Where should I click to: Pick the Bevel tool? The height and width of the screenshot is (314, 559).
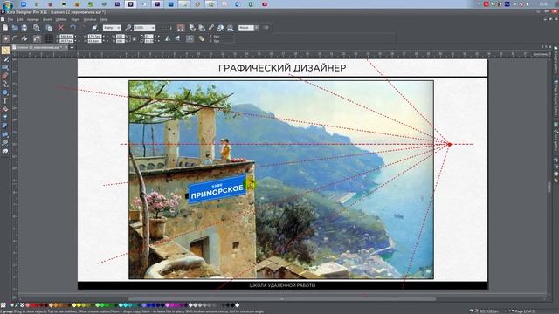[5, 134]
